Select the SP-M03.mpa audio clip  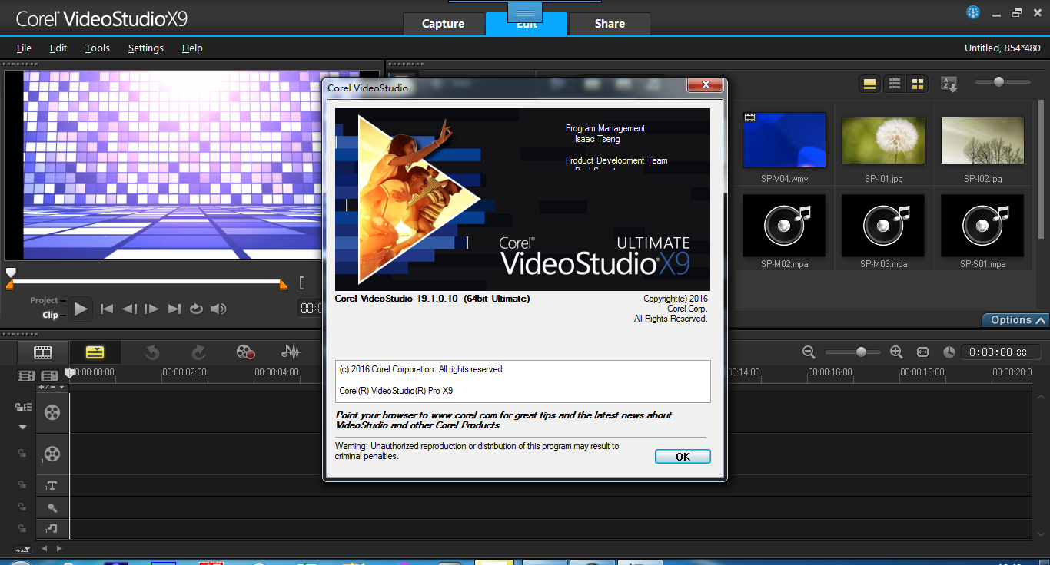[x=883, y=226]
